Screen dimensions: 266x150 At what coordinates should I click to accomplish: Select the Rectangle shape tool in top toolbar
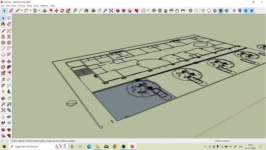click(35, 11)
